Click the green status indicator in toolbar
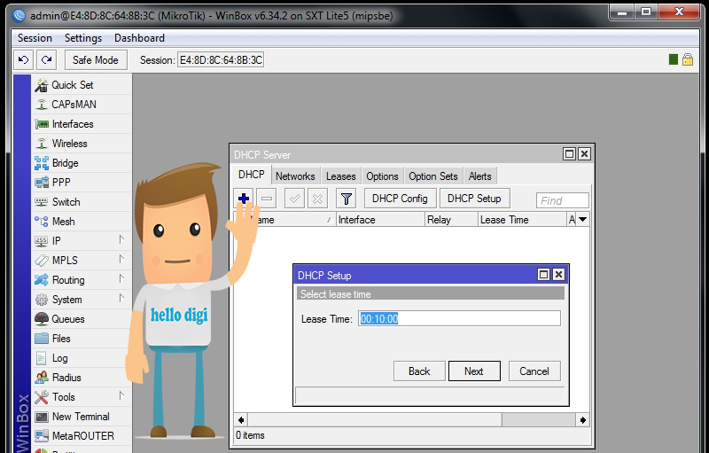Viewport: 709px width, 453px height. 674,59
